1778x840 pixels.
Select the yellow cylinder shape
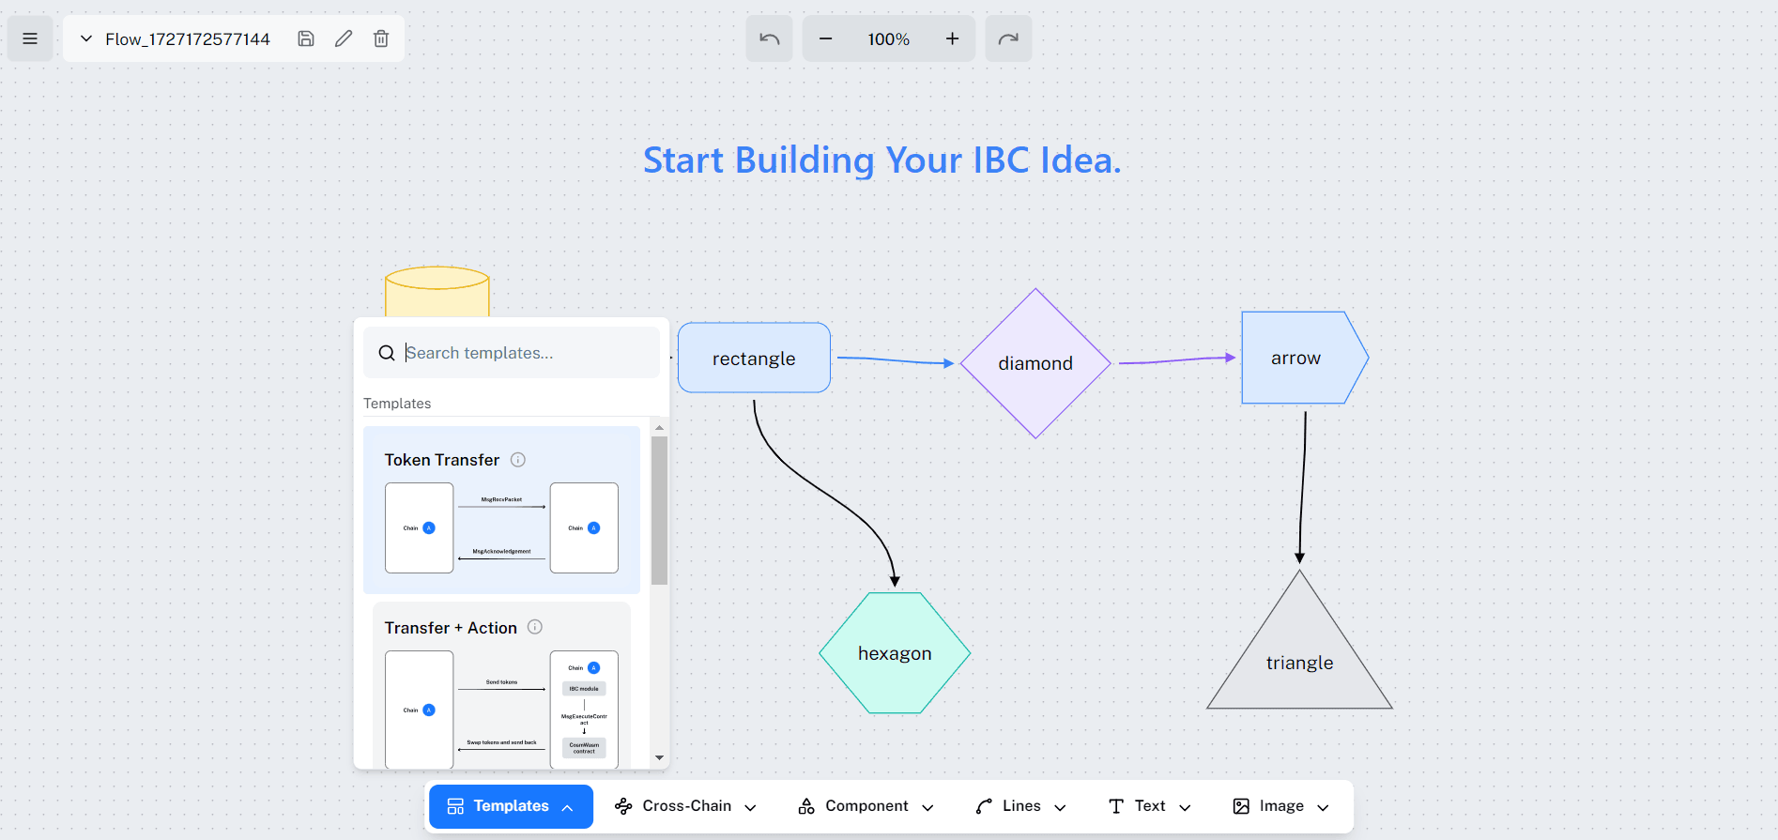[x=437, y=292]
